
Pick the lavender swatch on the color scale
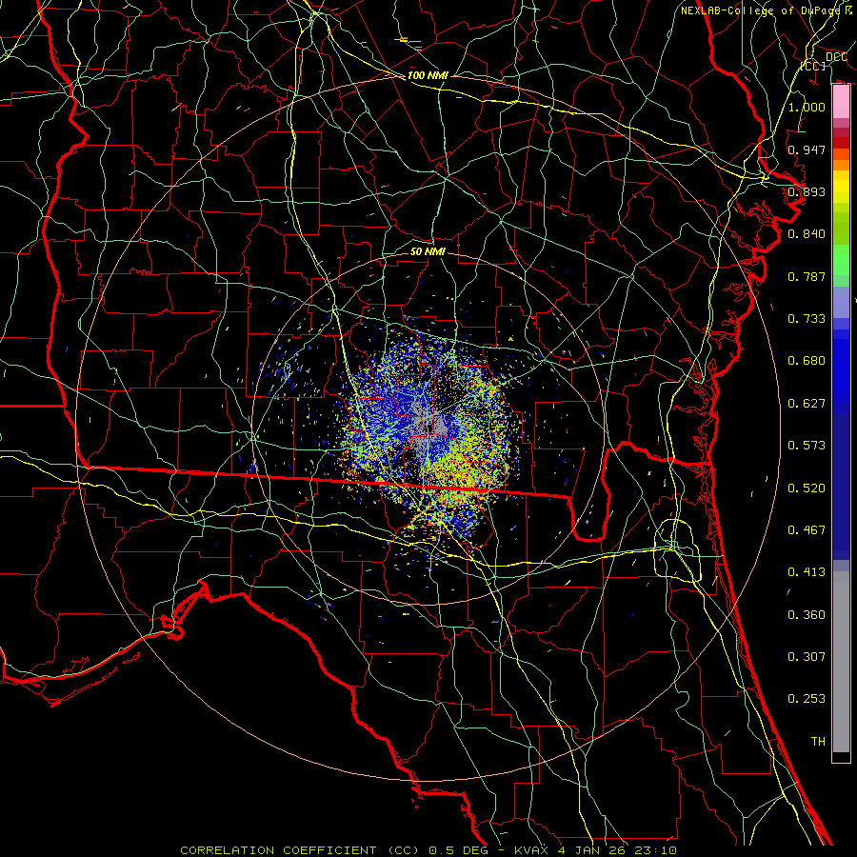coord(841,302)
